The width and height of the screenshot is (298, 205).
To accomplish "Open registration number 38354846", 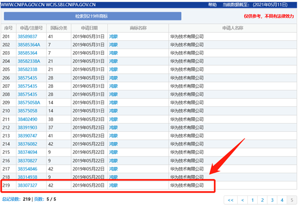I will tap(27, 169).
